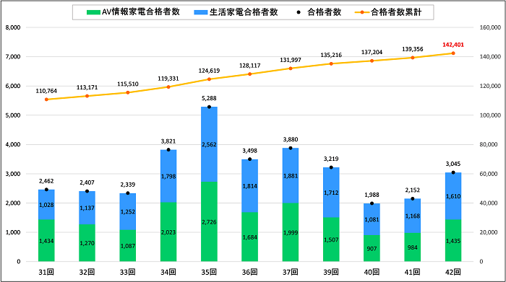
Task: Click the orange 合格者数累計 legend marker
Action: (361, 12)
